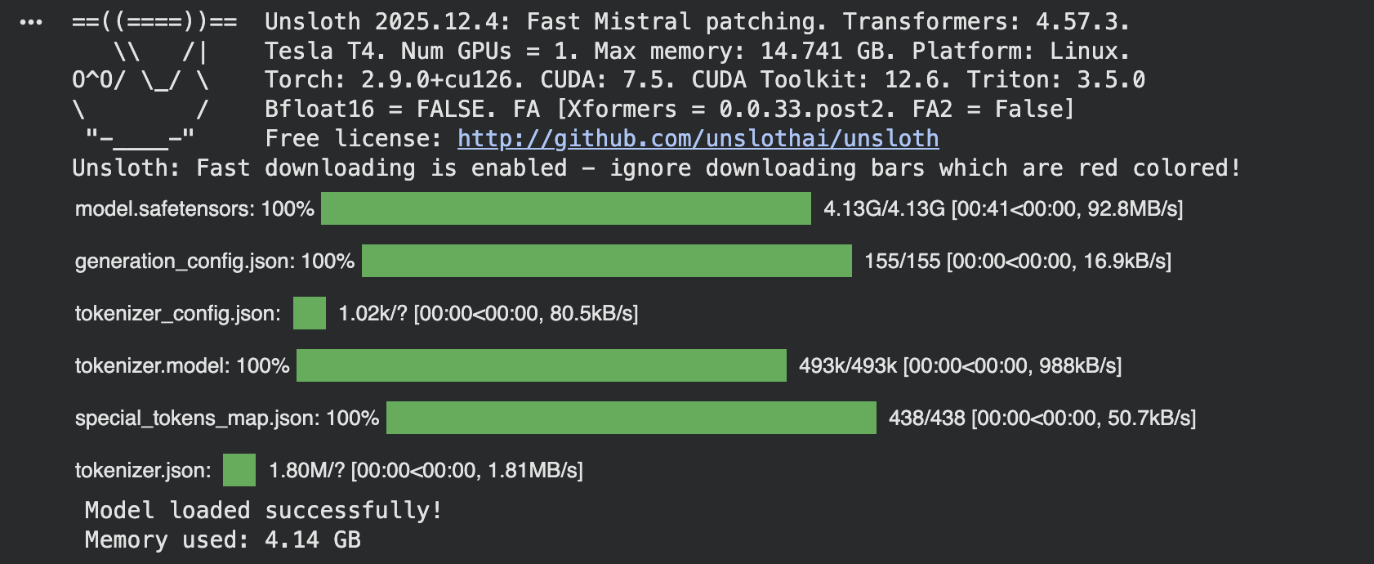Click the model.safetensors 92.8MB/s download stats

(x=1003, y=209)
